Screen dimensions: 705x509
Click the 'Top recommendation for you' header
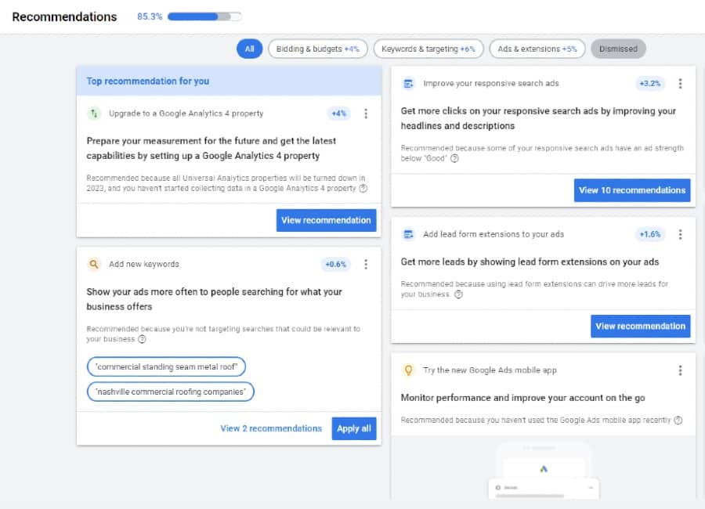coord(229,81)
